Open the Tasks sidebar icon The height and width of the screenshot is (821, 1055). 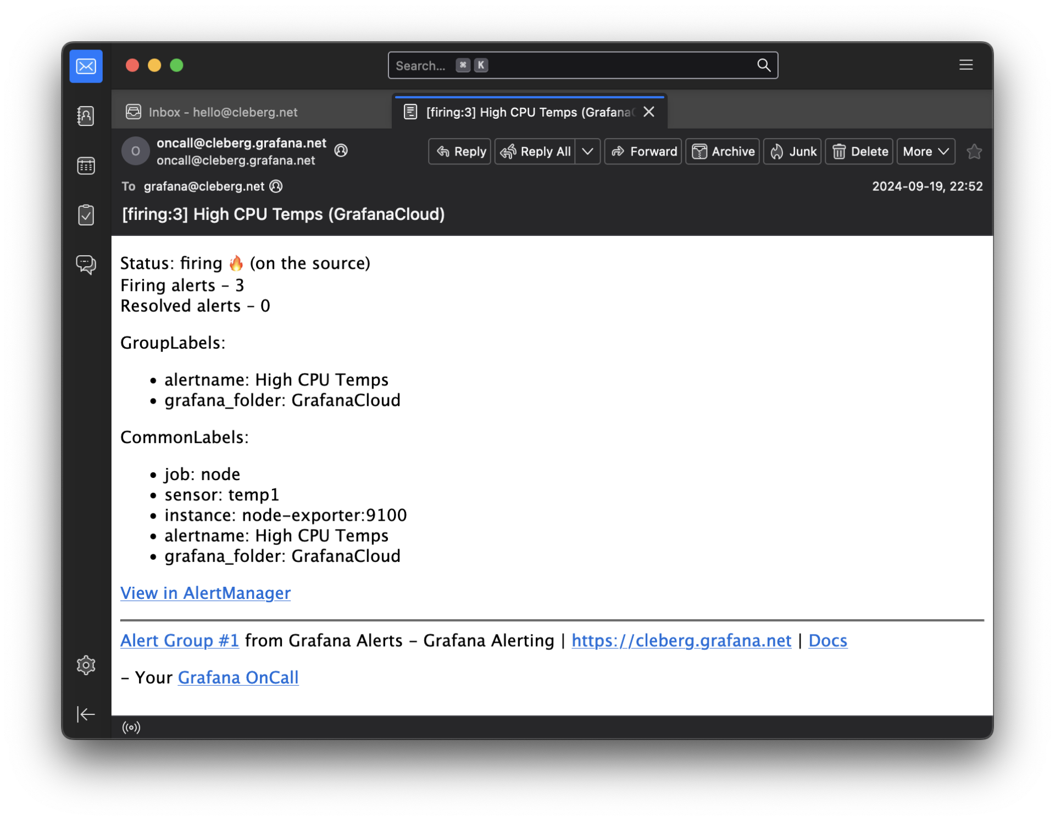pos(86,215)
